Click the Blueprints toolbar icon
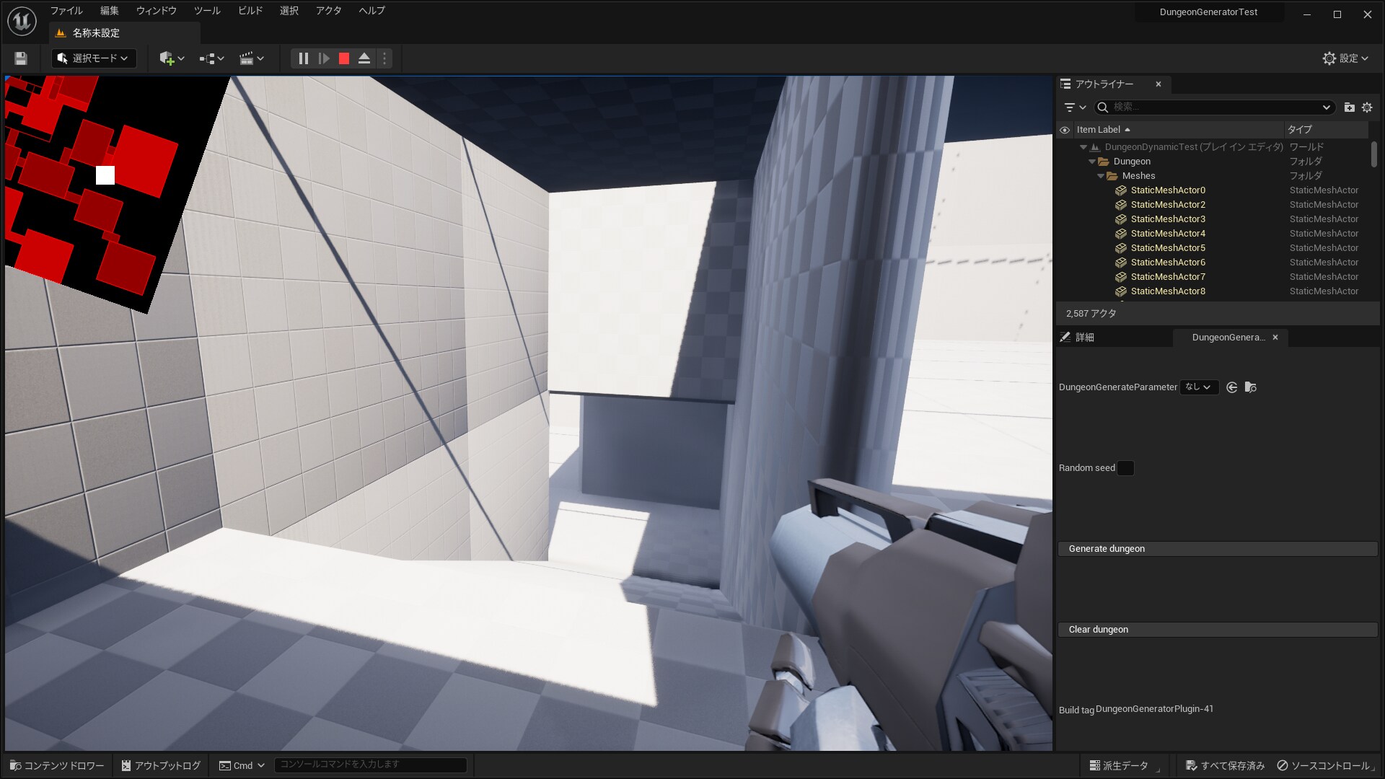The height and width of the screenshot is (779, 1385). point(207,58)
